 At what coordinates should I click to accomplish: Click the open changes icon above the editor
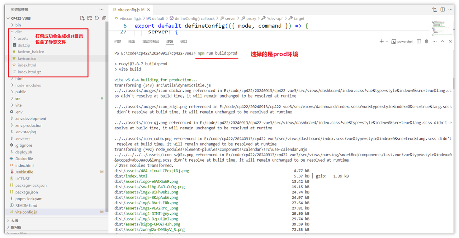coord(435,10)
